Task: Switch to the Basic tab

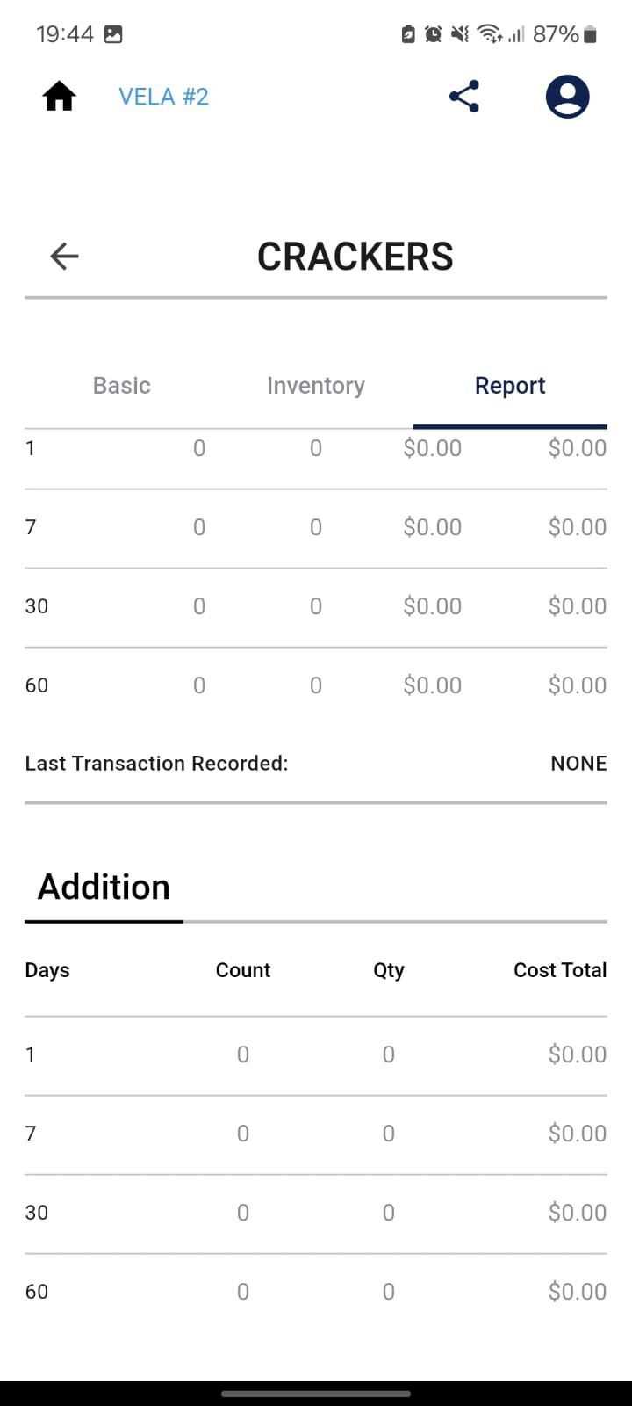Action: coord(122,386)
